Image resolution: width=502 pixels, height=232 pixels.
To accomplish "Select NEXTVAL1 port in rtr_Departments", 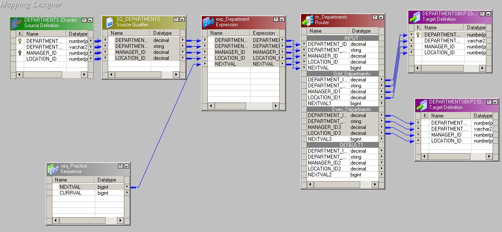I will [319, 103].
